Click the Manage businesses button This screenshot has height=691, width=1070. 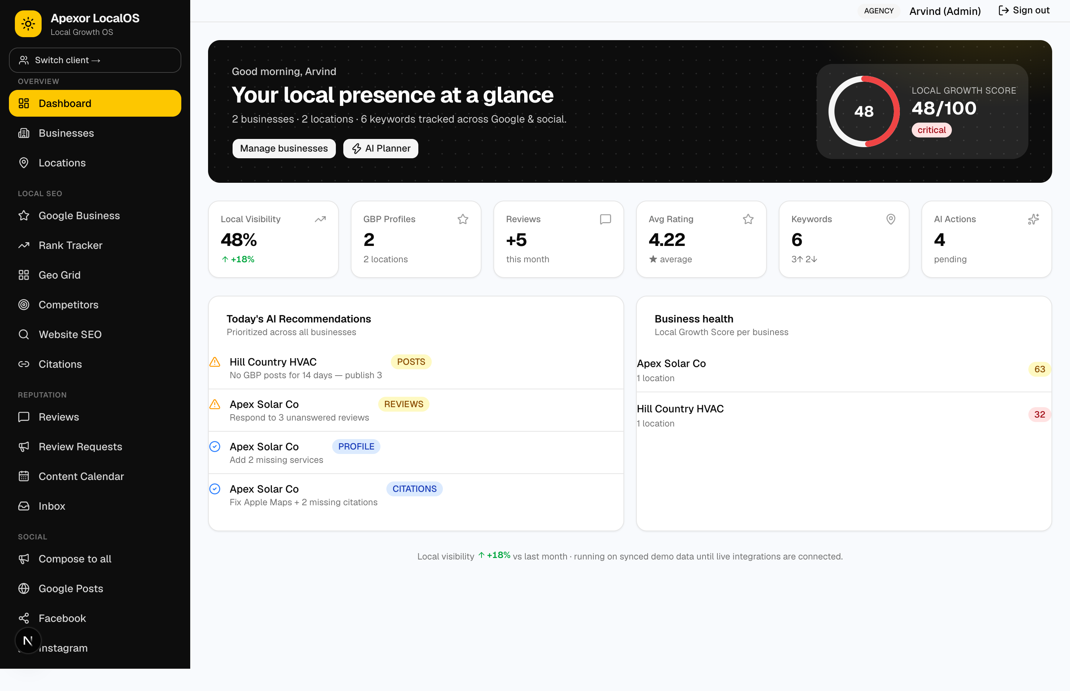(x=283, y=149)
